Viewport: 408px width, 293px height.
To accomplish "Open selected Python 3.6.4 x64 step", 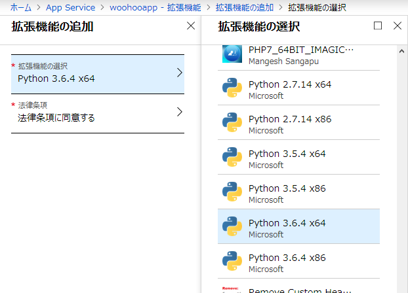I will pyautogui.click(x=98, y=74).
